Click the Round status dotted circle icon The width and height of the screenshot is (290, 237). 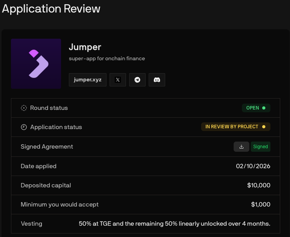click(x=24, y=108)
